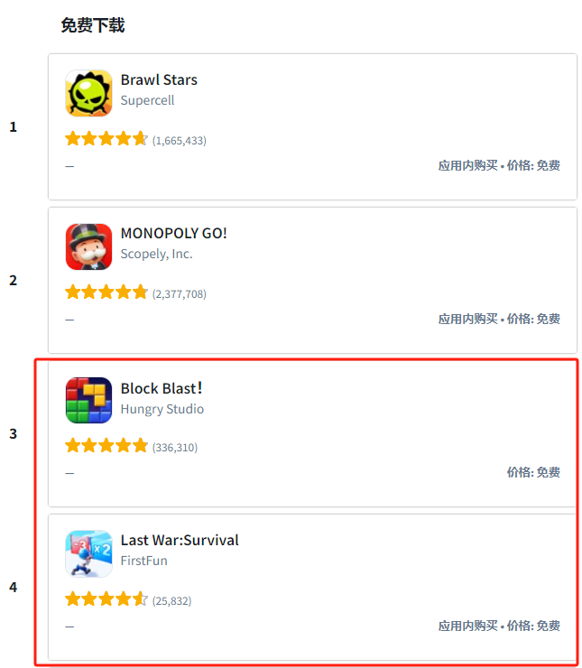Click the Hungry Studio developer name
Image resolution: width=582 pixels, height=668 pixels.
[x=162, y=409]
